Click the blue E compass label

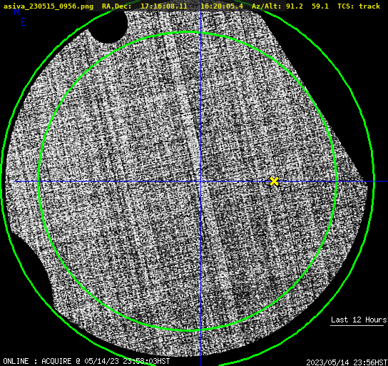24,22
